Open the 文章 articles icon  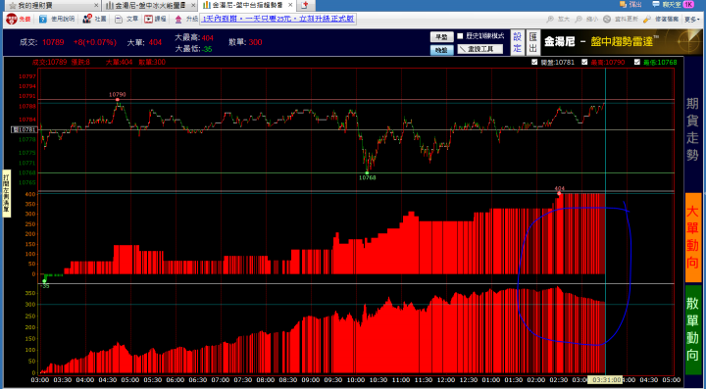[119, 20]
